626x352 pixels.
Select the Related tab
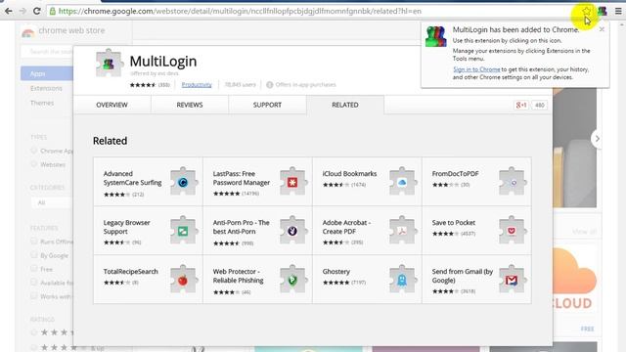point(345,105)
